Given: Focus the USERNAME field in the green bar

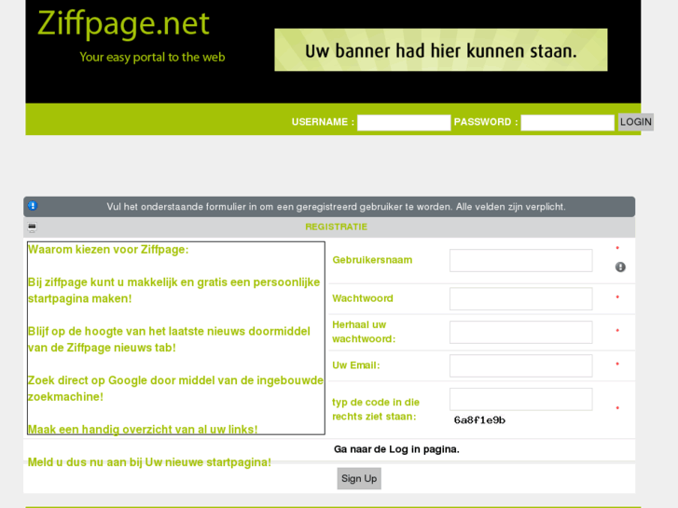Looking at the screenshot, I should pyautogui.click(x=404, y=122).
